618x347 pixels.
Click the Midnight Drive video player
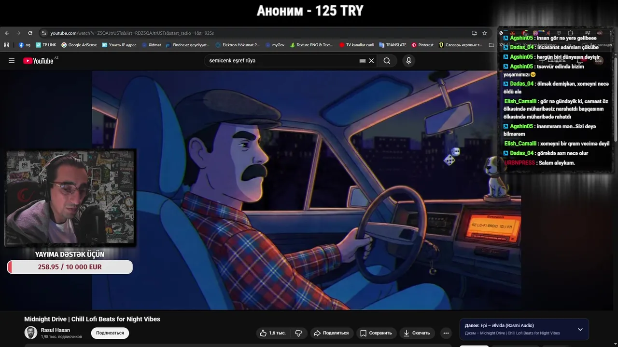(306, 190)
